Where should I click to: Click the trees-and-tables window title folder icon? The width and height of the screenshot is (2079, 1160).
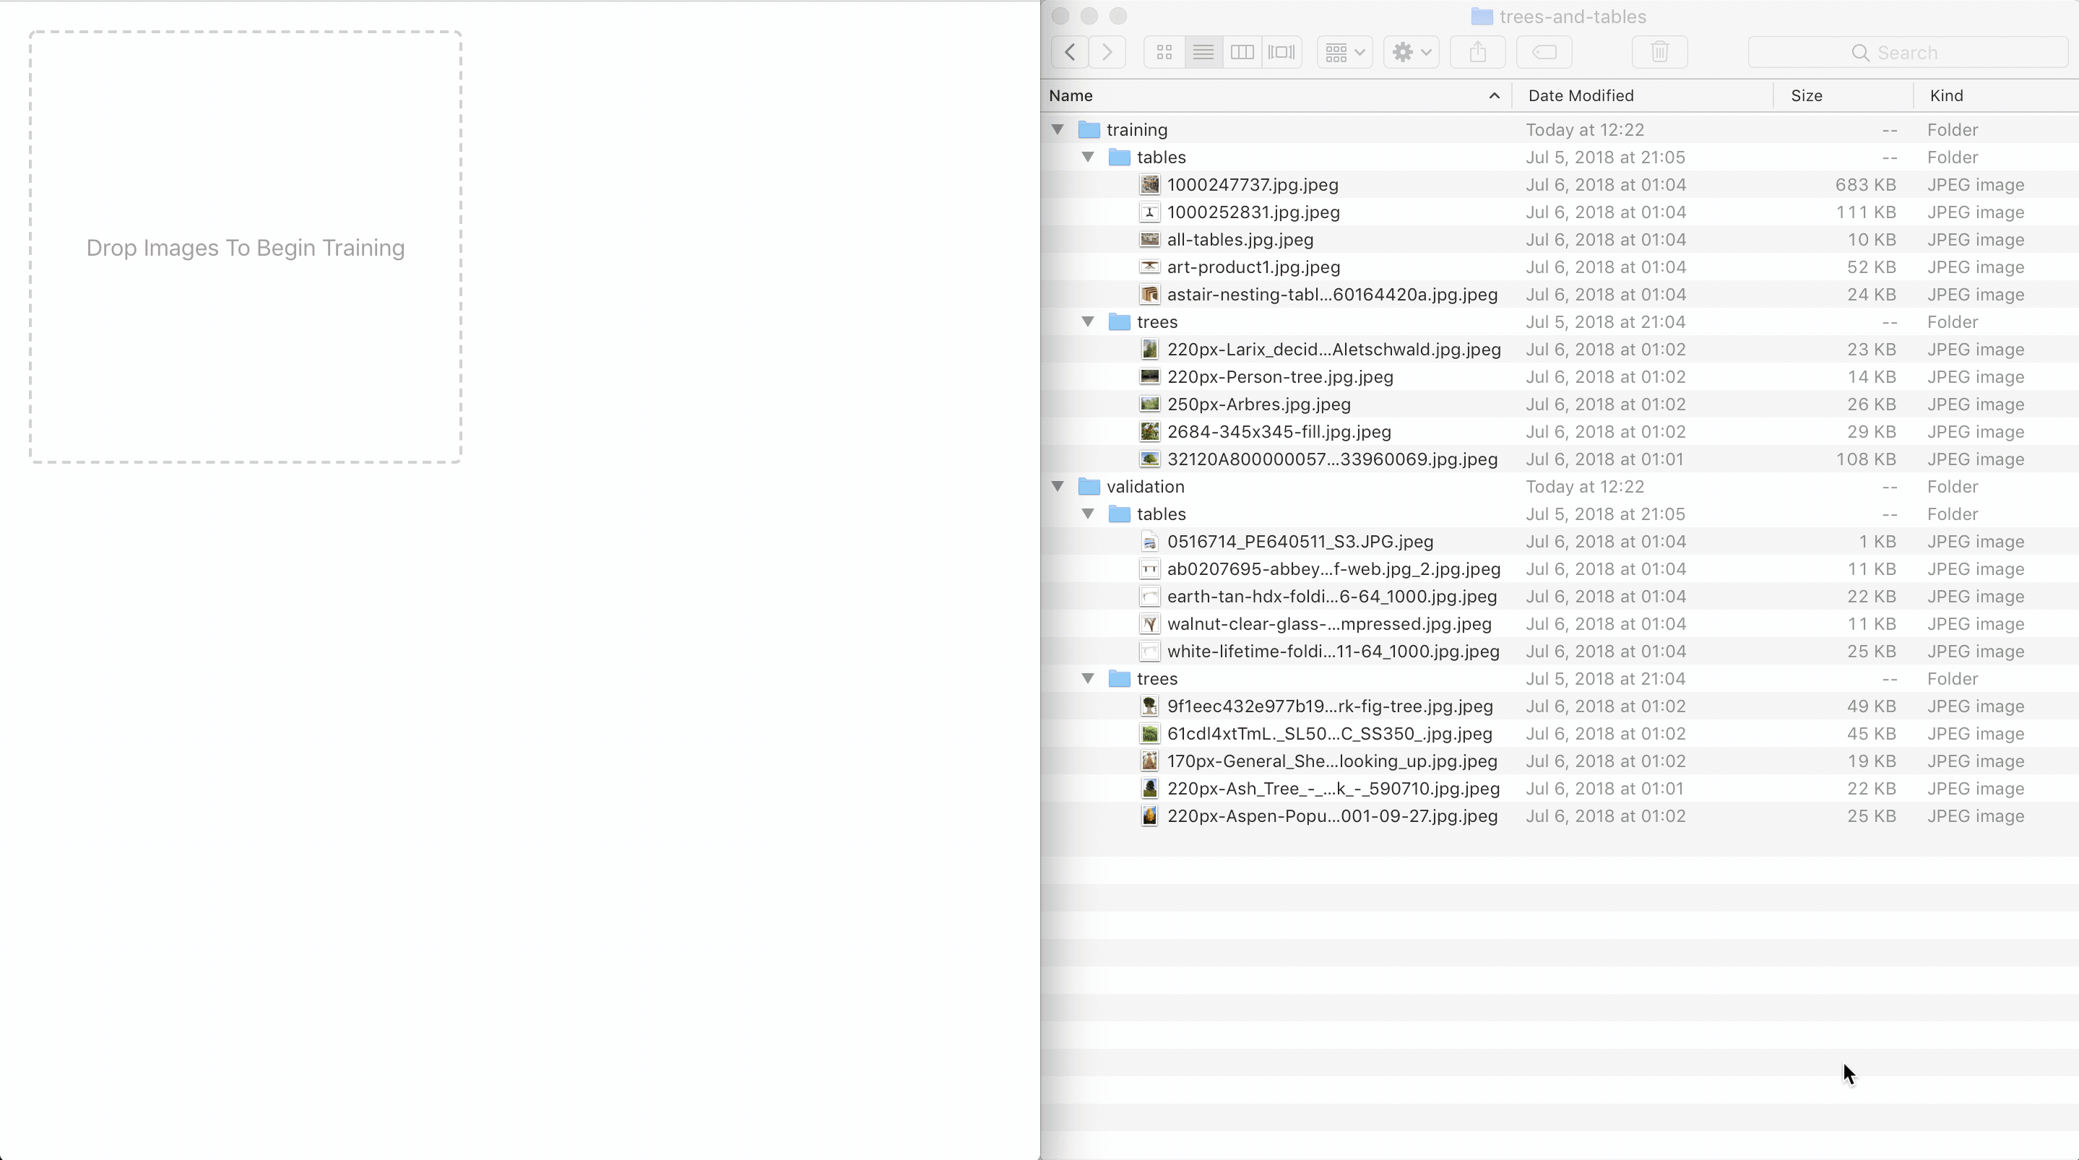(x=1481, y=16)
